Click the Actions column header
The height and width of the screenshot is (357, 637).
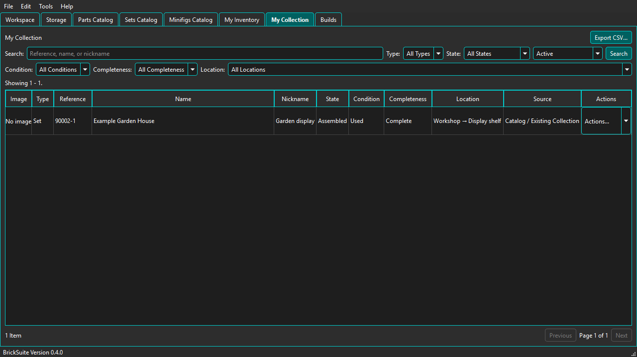[606, 99]
